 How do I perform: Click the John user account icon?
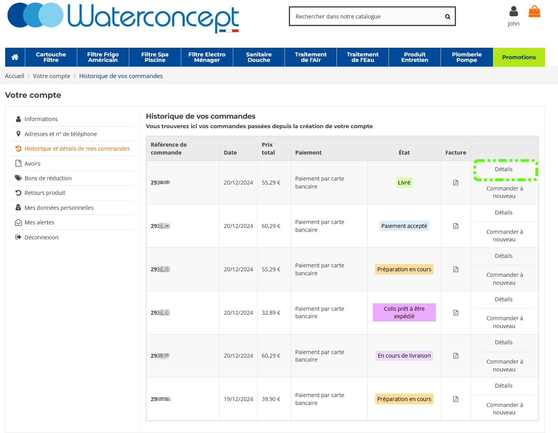click(513, 11)
